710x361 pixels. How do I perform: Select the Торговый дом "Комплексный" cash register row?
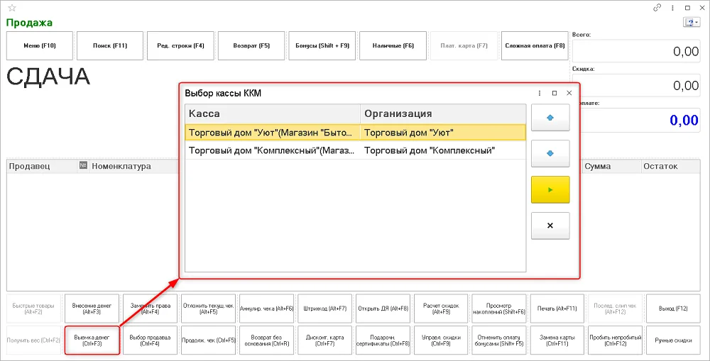pos(356,150)
